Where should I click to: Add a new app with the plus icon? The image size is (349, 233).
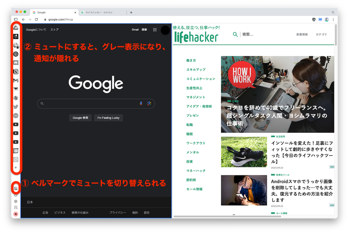(x=16, y=167)
